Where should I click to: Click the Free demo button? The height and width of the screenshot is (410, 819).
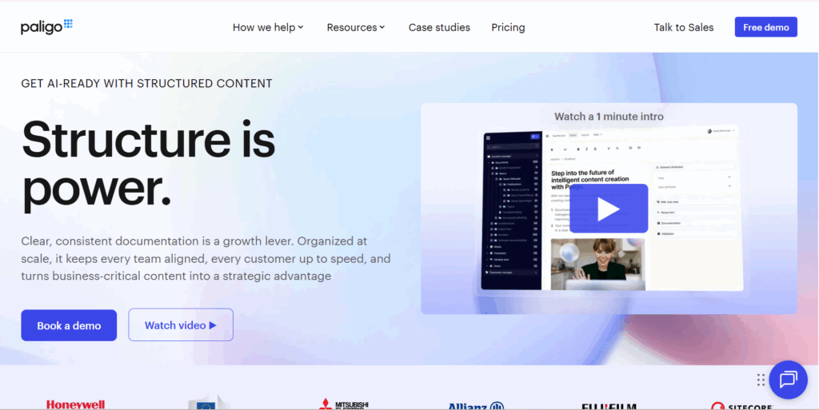click(x=765, y=27)
